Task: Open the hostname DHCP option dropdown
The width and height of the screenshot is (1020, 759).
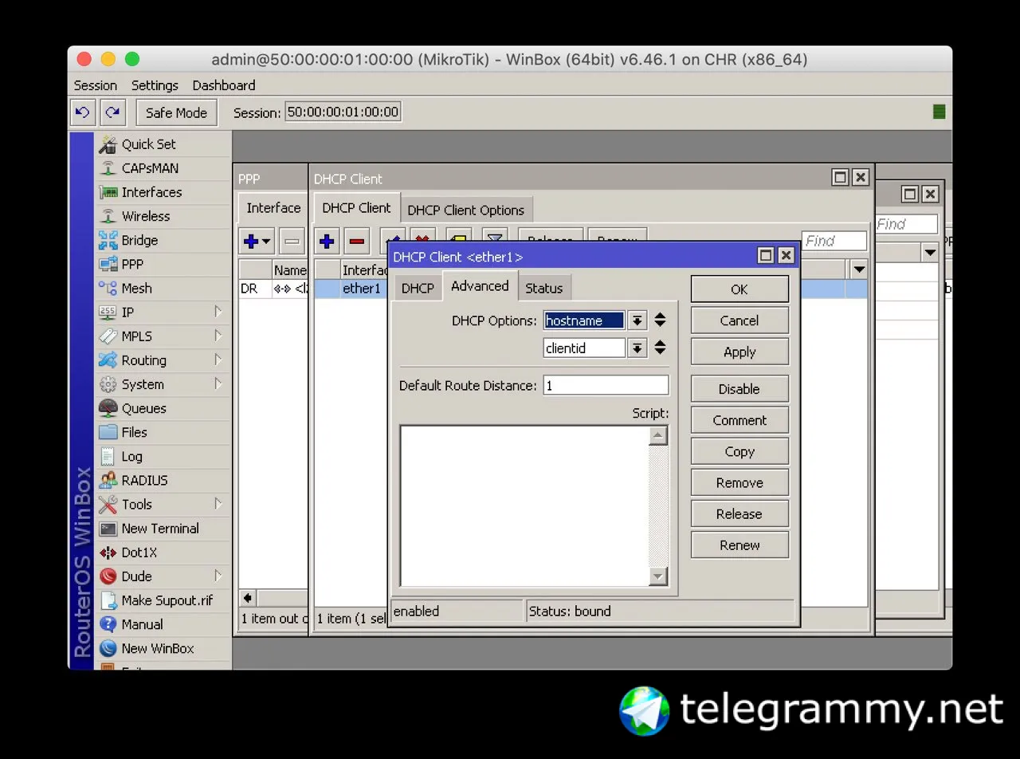Action: (637, 321)
